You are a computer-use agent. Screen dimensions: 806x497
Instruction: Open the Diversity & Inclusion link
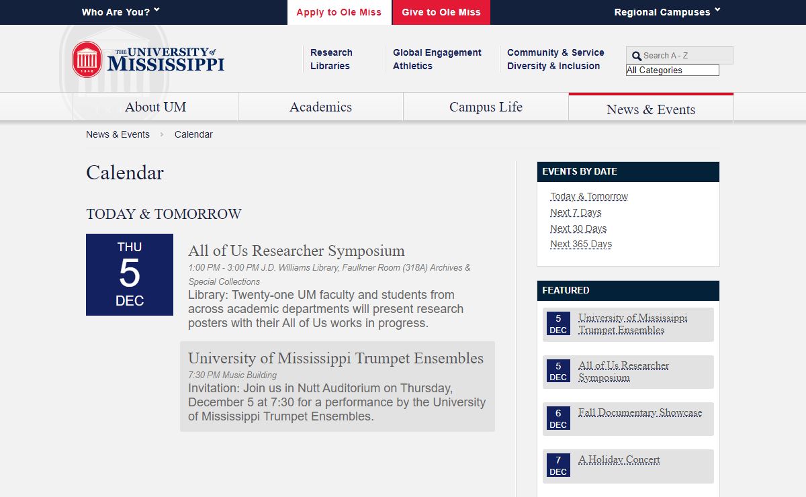click(x=553, y=66)
